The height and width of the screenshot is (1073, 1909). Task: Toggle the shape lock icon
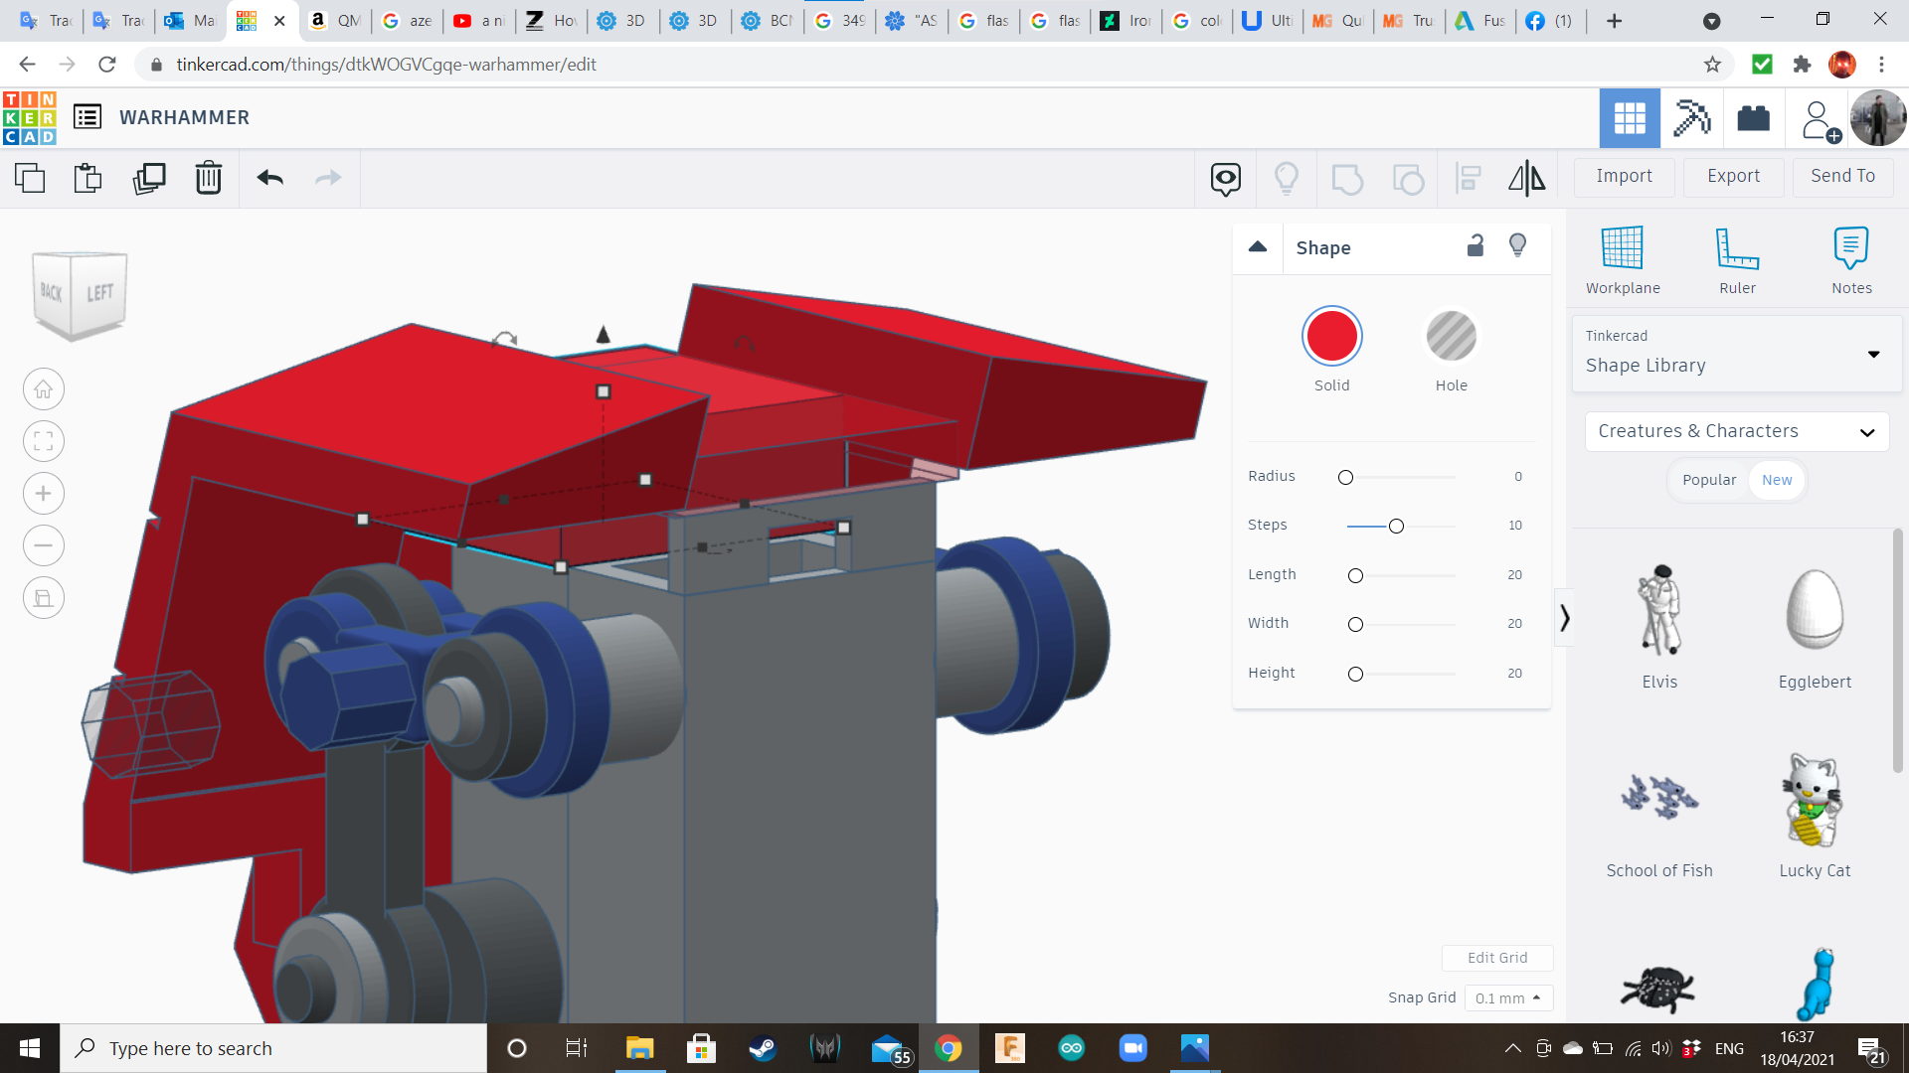(1475, 246)
